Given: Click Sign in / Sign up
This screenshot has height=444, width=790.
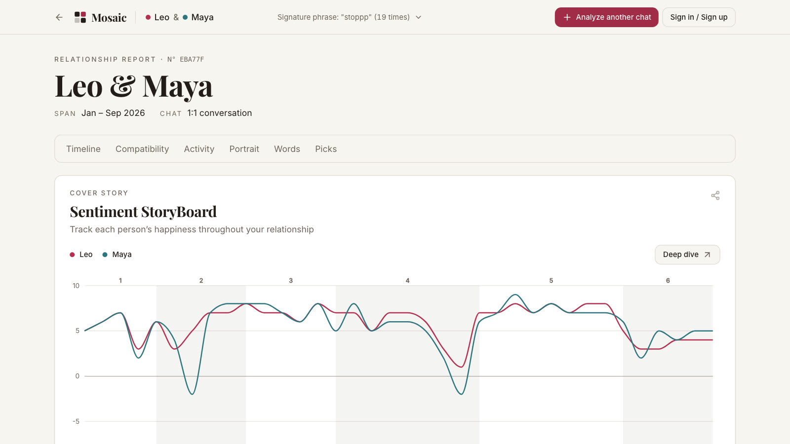Looking at the screenshot, I should click(x=699, y=17).
